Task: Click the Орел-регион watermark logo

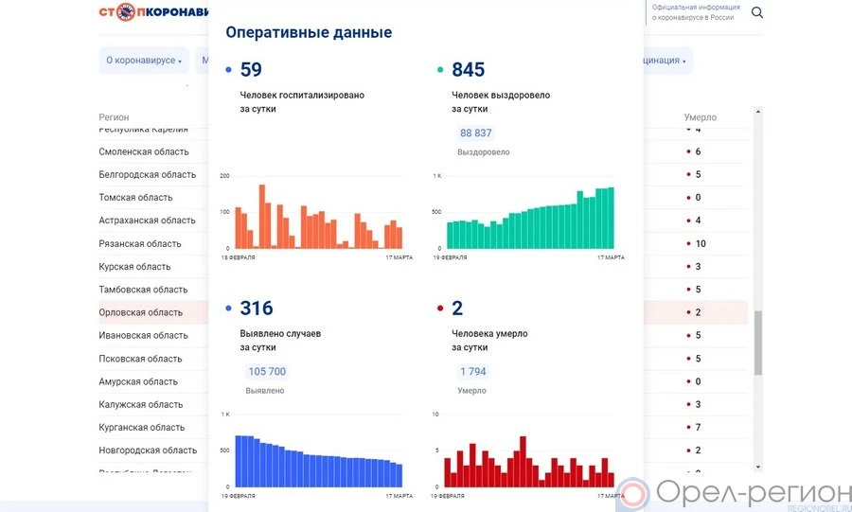Action: [735, 492]
